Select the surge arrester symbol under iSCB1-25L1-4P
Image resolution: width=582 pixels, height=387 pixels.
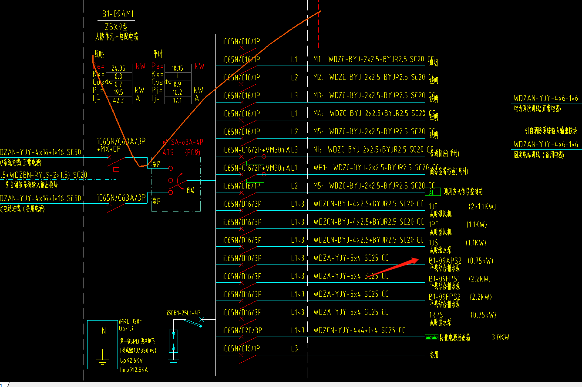(174, 341)
